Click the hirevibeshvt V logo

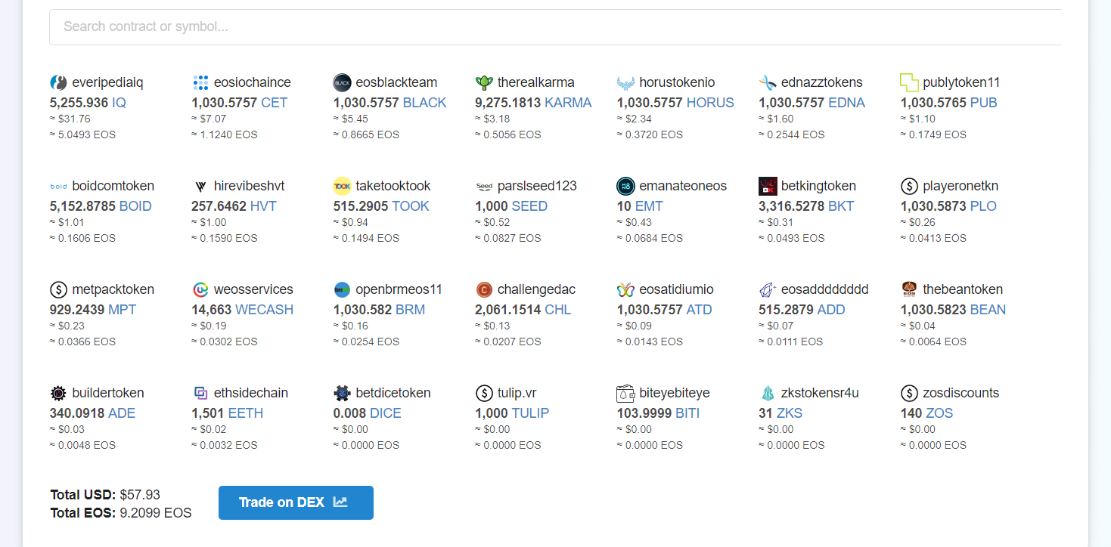200,186
